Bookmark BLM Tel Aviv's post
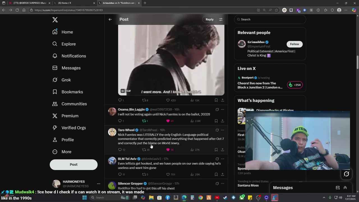The image size is (359, 202). click(216, 175)
